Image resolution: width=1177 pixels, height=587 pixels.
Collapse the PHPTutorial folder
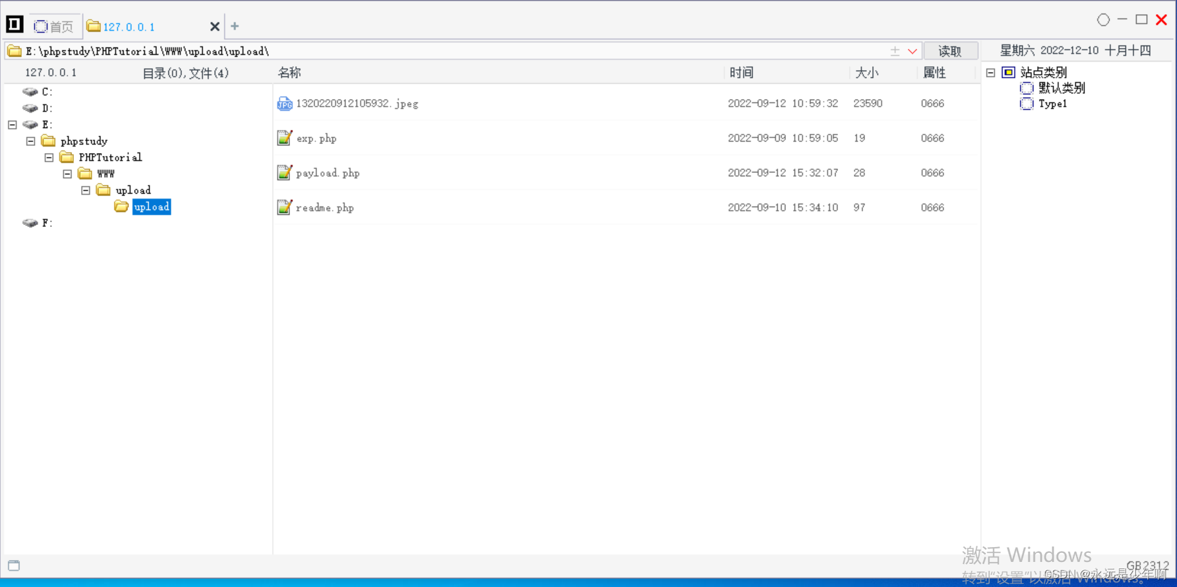[x=49, y=158]
